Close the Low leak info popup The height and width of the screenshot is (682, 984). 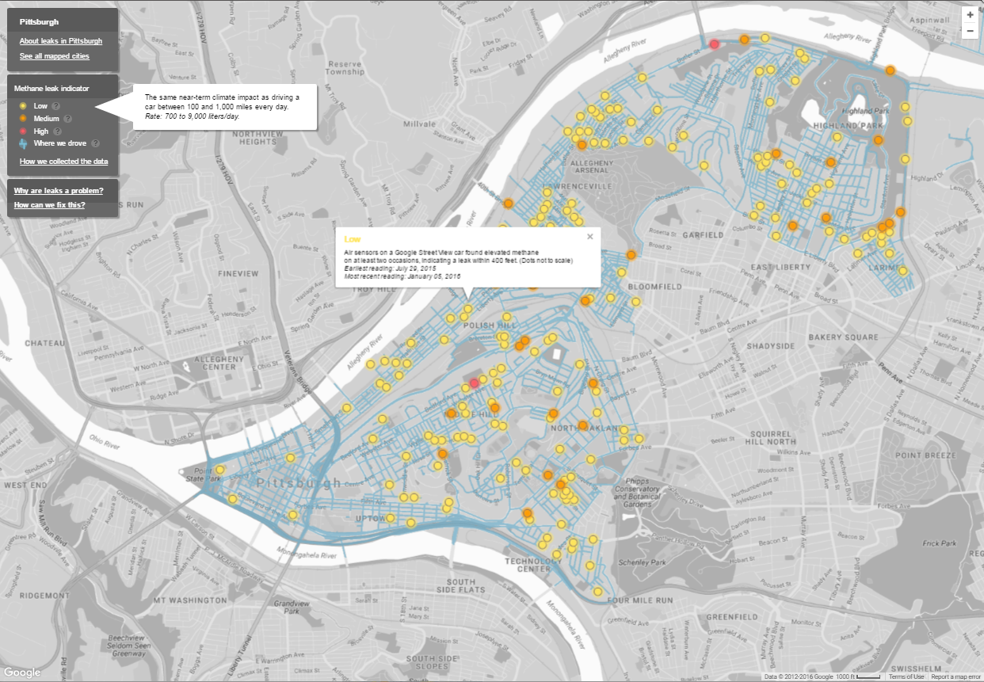[589, 236]
